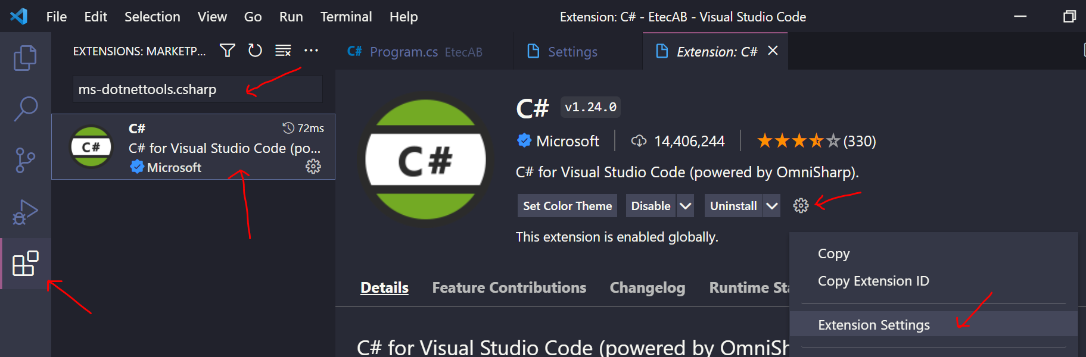Image resolution: width=1086 pixels, height=357 pixels.
Task: Select the C# extension in results list
Action: click(193, 147)
